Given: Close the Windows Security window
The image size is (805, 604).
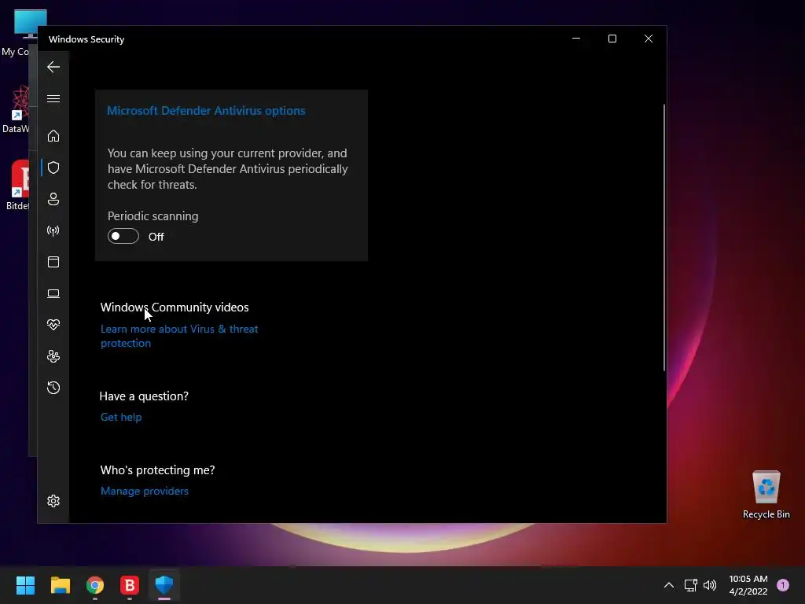Looking at the screenshot, I should point(649,39).
